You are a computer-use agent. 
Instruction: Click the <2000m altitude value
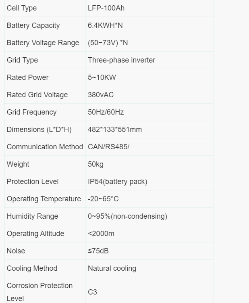pos(101,234)
